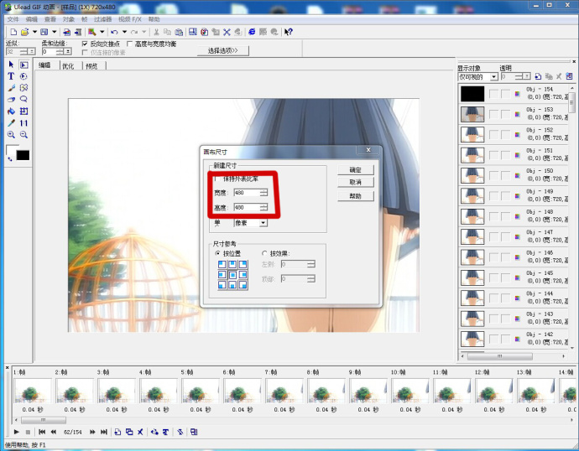Click the open folder toolbar icon
Screen dimensions: 579x451
click(x=24, y=32)
